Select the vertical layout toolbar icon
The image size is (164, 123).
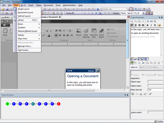139,9
